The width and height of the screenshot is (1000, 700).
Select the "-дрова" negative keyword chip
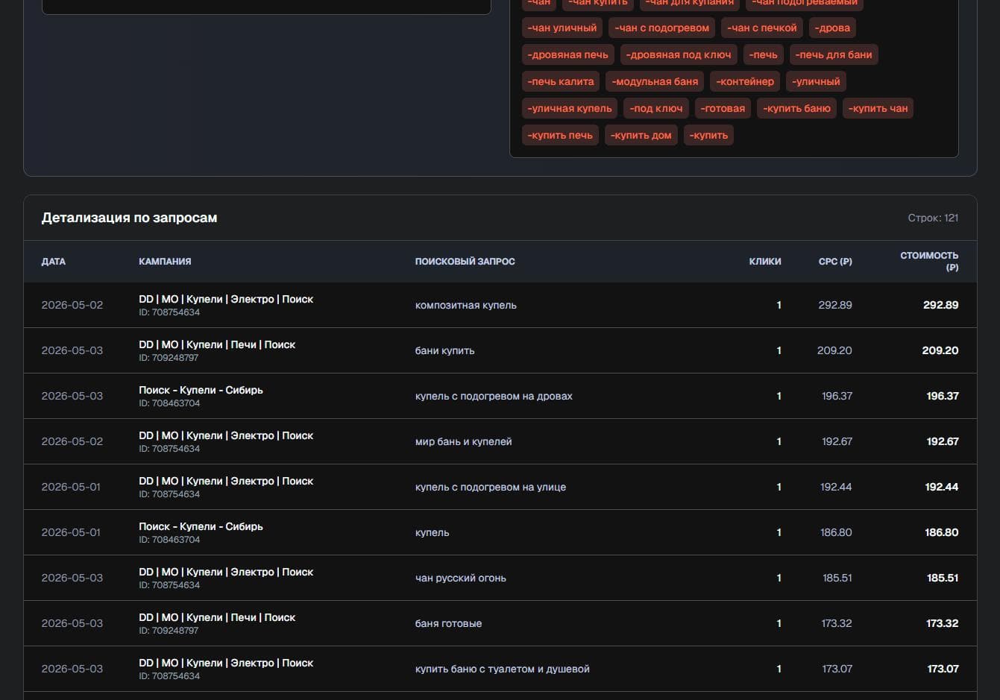832,28
